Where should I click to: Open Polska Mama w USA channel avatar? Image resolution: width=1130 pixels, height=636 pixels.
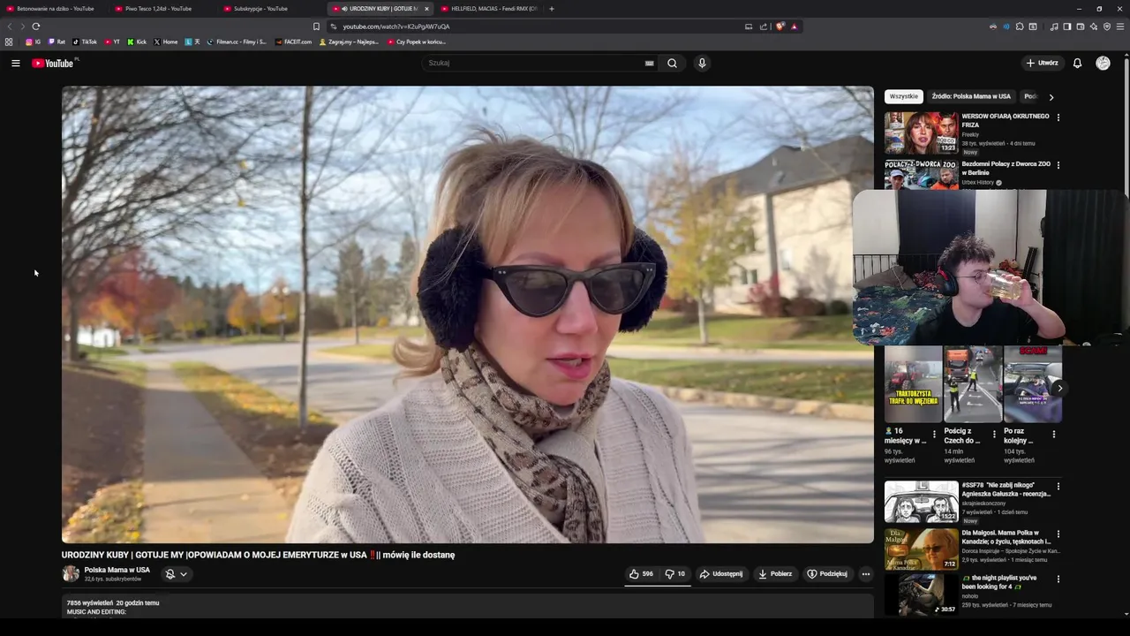click(71, 574)
